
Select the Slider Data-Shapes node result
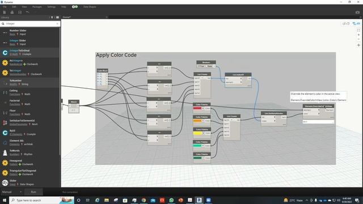(x=30, y=182)
